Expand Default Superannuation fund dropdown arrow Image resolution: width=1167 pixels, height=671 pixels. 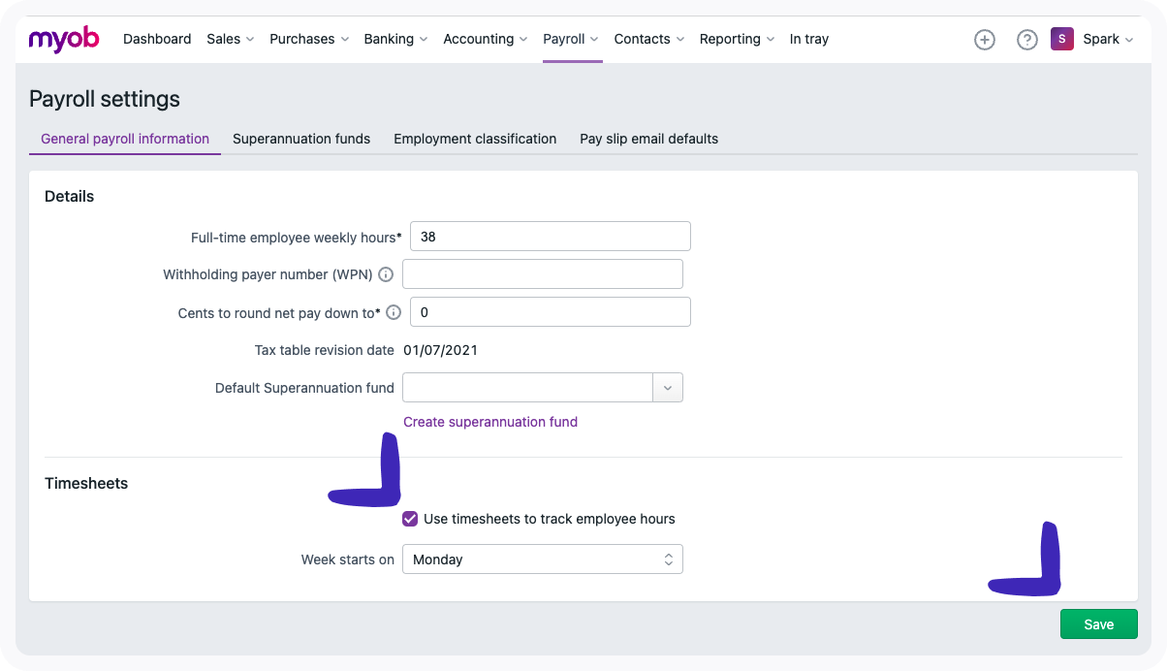[x=667, y=388]
